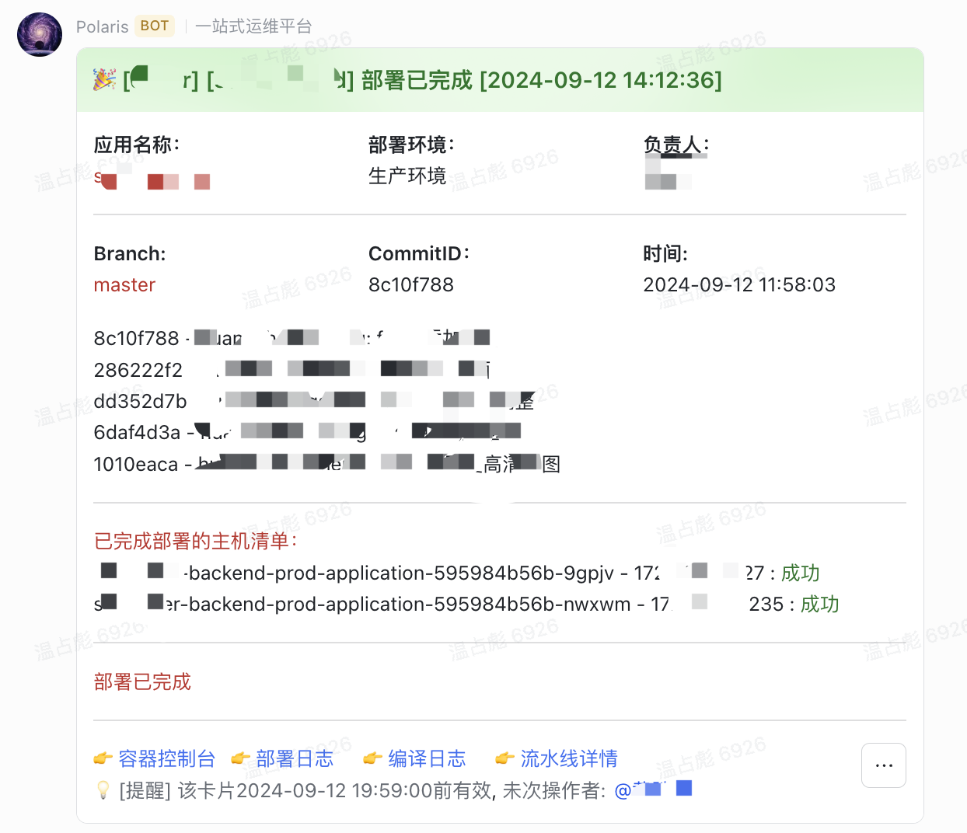Viewport: 967px width, 833px height.
Task: Open the 容器控制台 link
Action: 166,758
